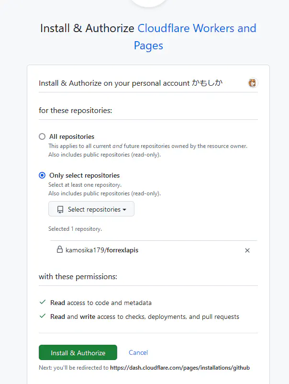This screenshot has width=289, height=384.
Task: Click the "All repositories" label text
Action: tap(72, 136)
